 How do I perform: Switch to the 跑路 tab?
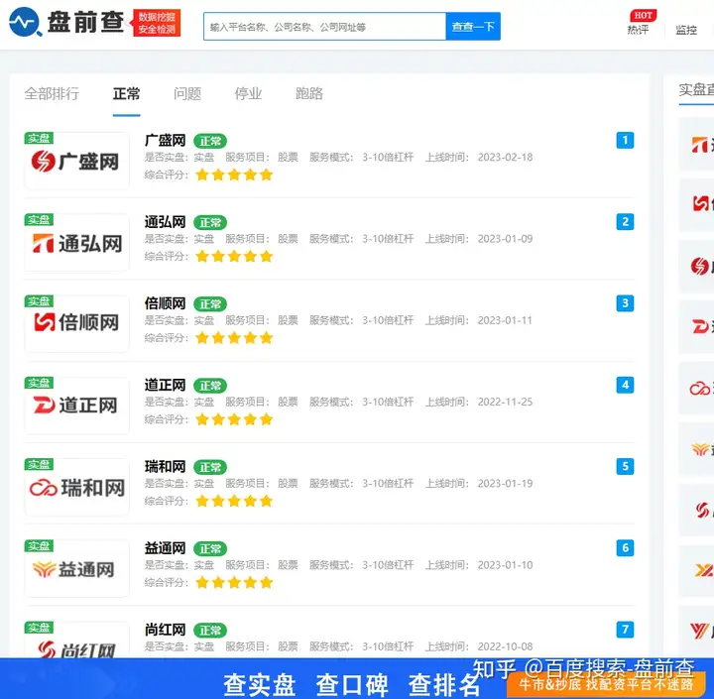pos(309,94)
